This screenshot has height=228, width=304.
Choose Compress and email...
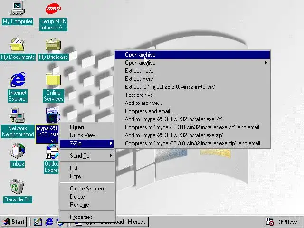click(192, 111)
